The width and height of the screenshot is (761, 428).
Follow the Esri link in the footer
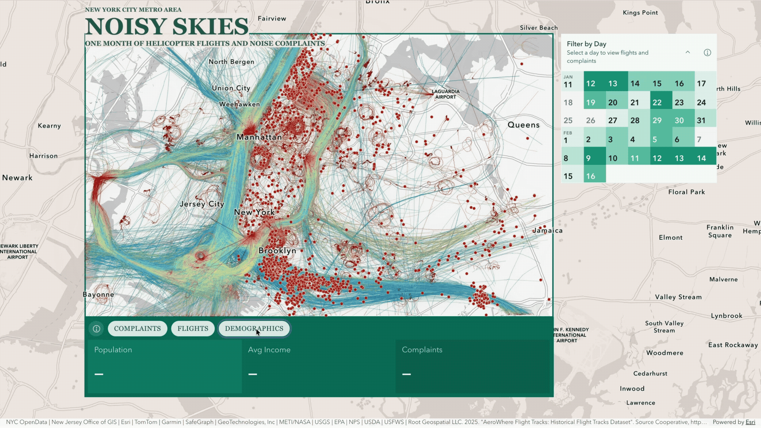point(750,422)
